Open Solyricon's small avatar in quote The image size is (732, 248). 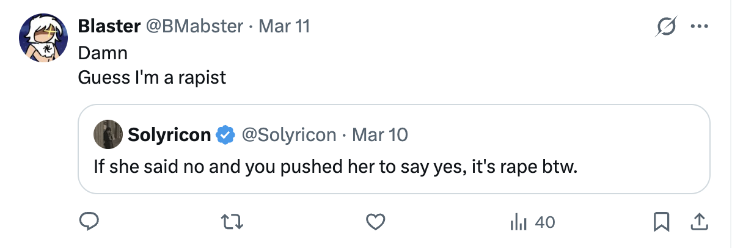(107, 134)
